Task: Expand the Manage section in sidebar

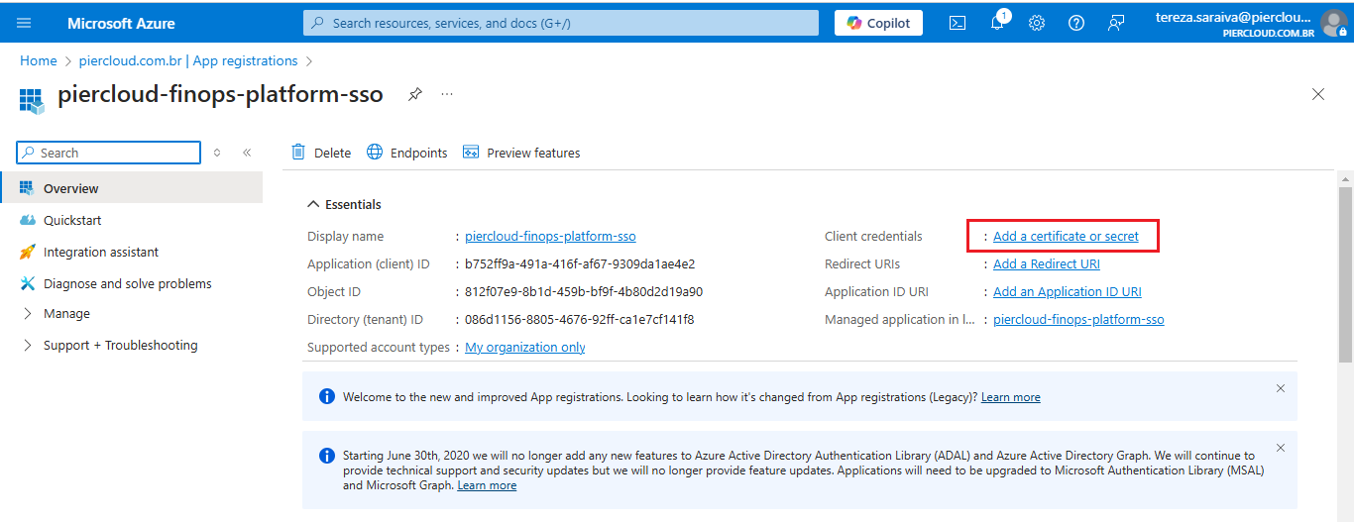Action: [x=66, y=313]
